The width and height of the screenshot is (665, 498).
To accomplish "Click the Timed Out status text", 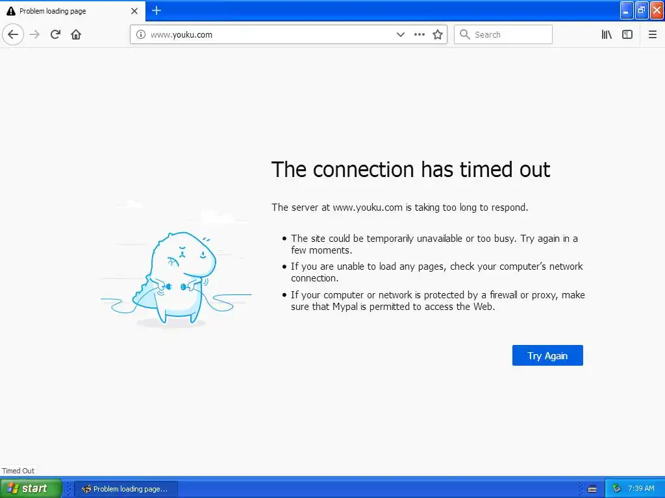I will (18, 471).
